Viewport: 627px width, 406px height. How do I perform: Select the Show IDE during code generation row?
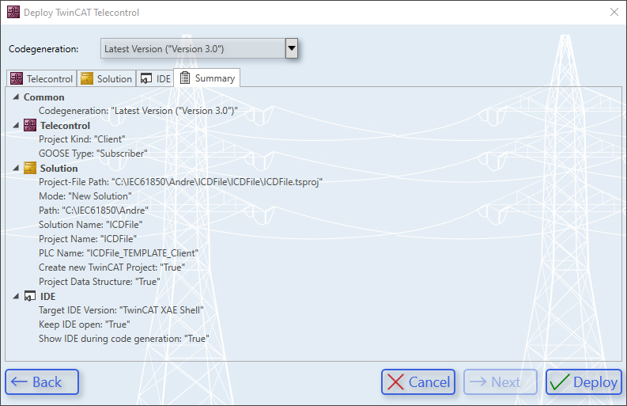[x=124, y=339]
